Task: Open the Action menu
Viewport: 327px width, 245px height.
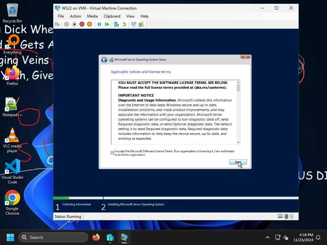Action: pyautogui.click(x=75, y=16)
